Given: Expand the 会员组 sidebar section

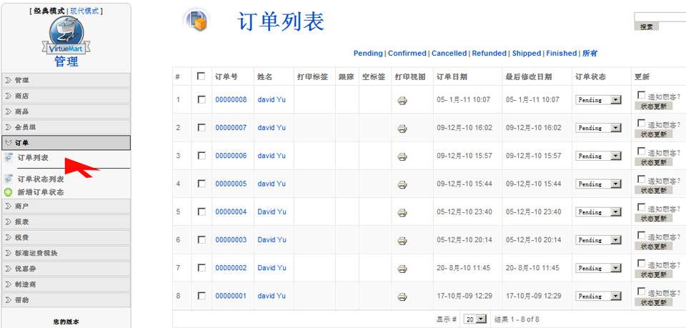Looking at the screenshot, I should pos(66,127).
